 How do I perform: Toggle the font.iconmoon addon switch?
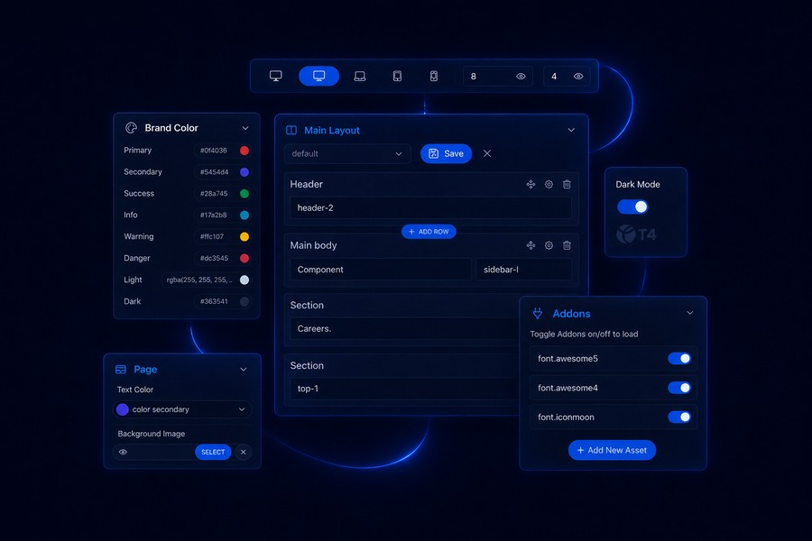click(x=679, y=417)
